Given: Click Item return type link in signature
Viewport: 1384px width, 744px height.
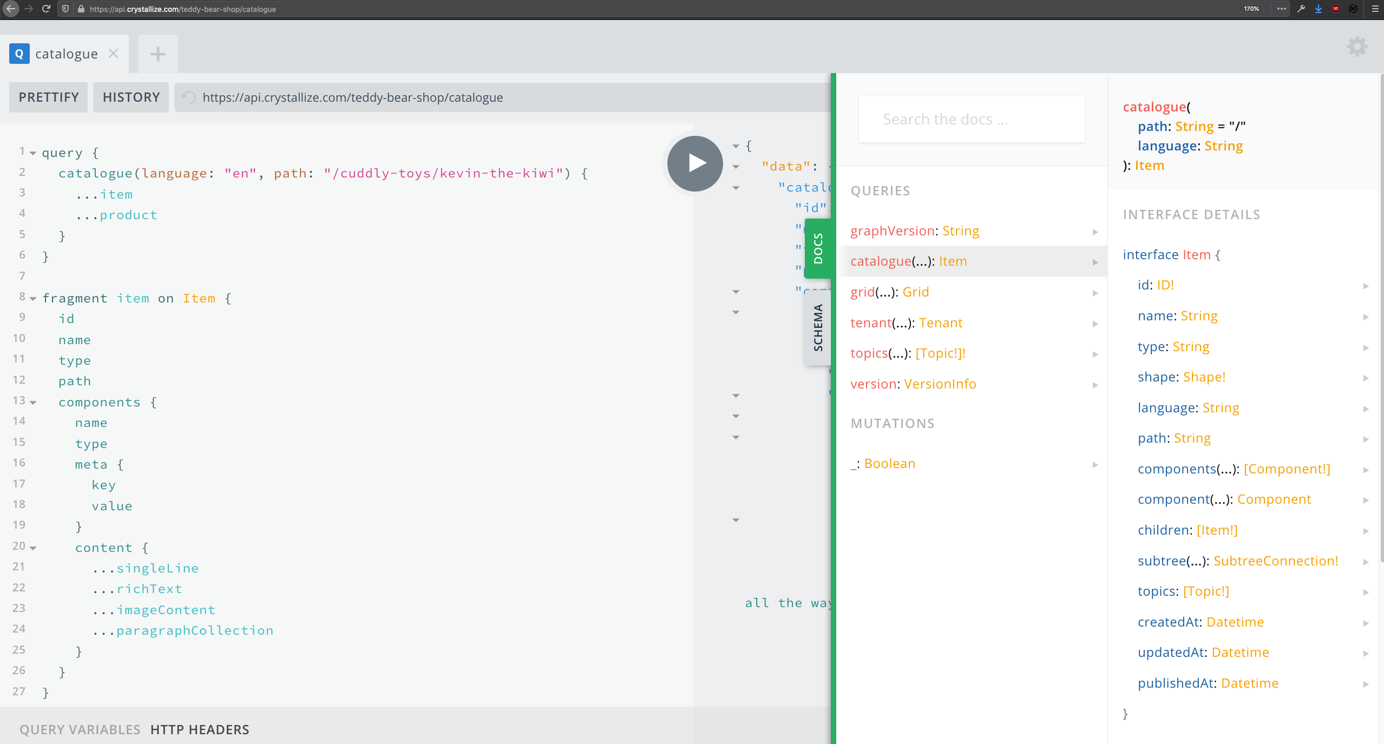Looking at the screenshot, I should pos(1149,166).
